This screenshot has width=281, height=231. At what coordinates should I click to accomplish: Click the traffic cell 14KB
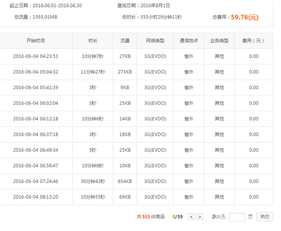[125, 119]
